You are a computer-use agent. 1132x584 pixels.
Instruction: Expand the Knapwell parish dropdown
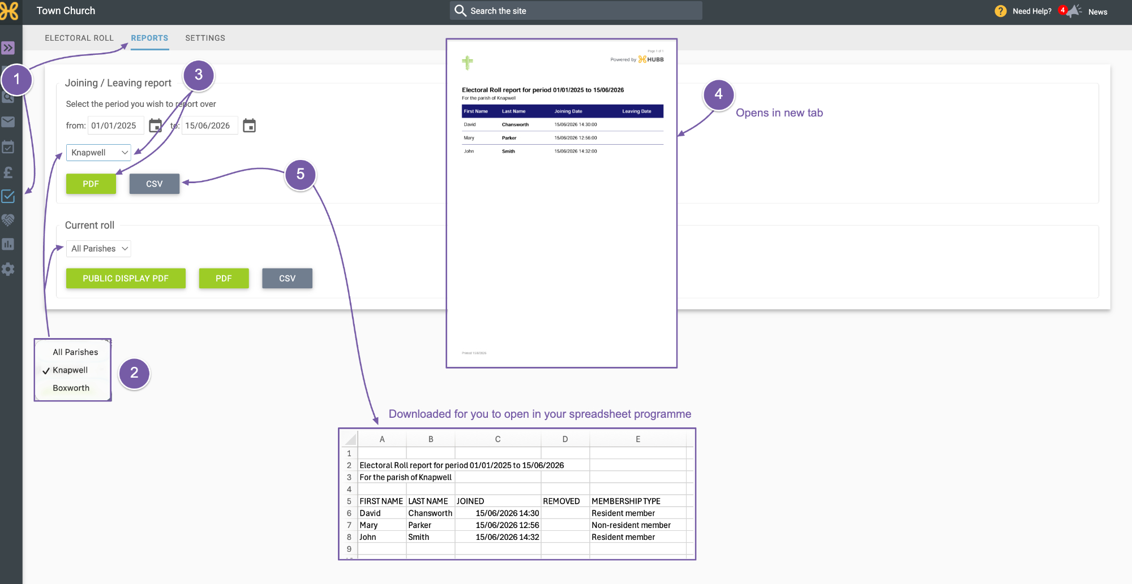(x=98, y=153)
